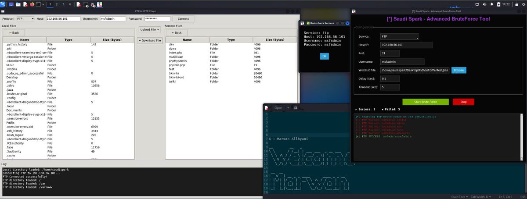Switch to workspace 1
This screenshot has height=199, width=527.
pos(50,4)
